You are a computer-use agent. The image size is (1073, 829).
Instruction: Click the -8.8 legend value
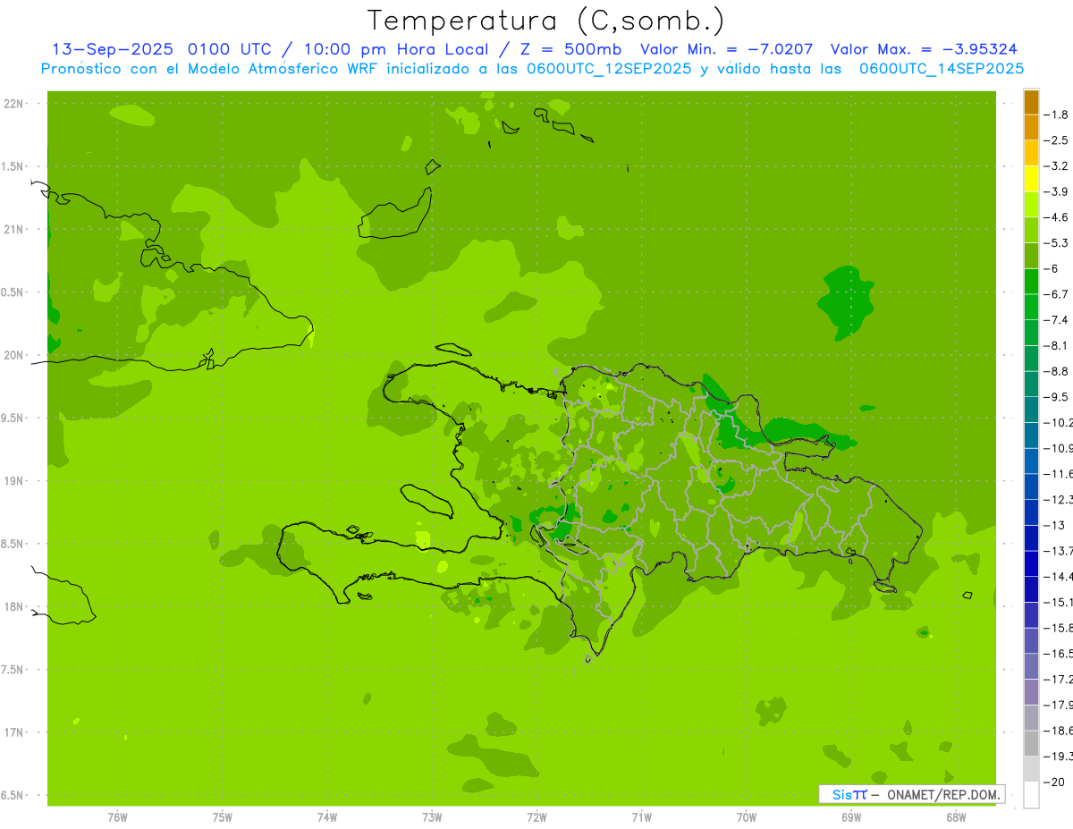[x=1057, y=371]
